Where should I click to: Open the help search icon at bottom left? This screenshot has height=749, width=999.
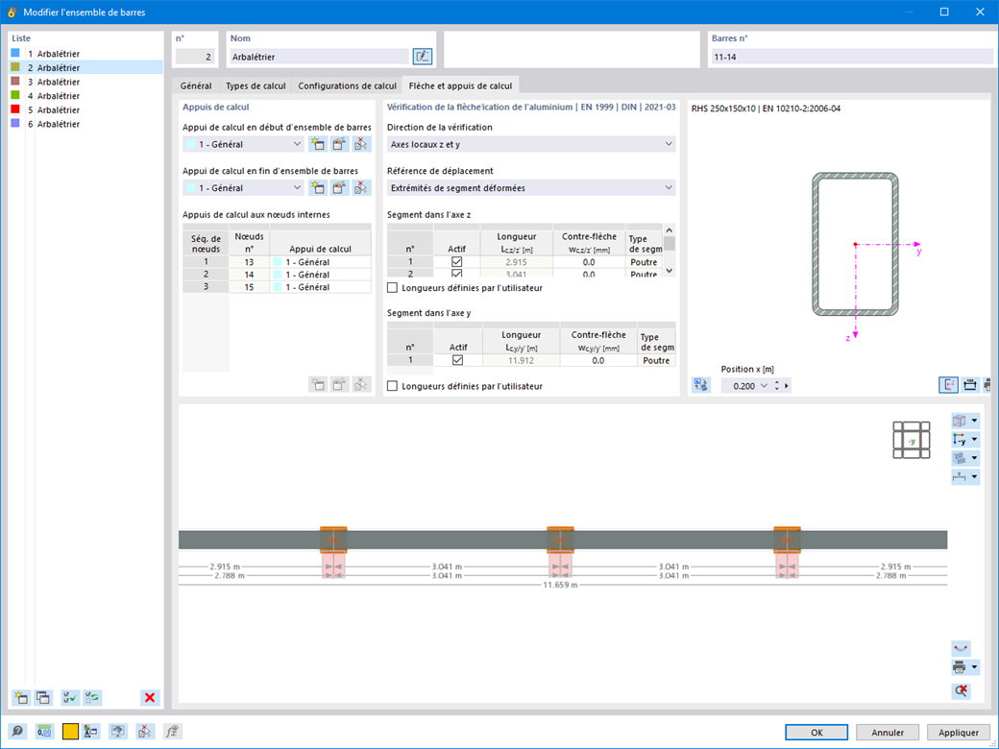[17, 731]
